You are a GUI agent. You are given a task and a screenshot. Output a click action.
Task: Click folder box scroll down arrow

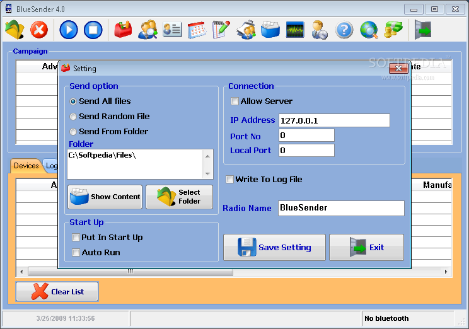207,173
